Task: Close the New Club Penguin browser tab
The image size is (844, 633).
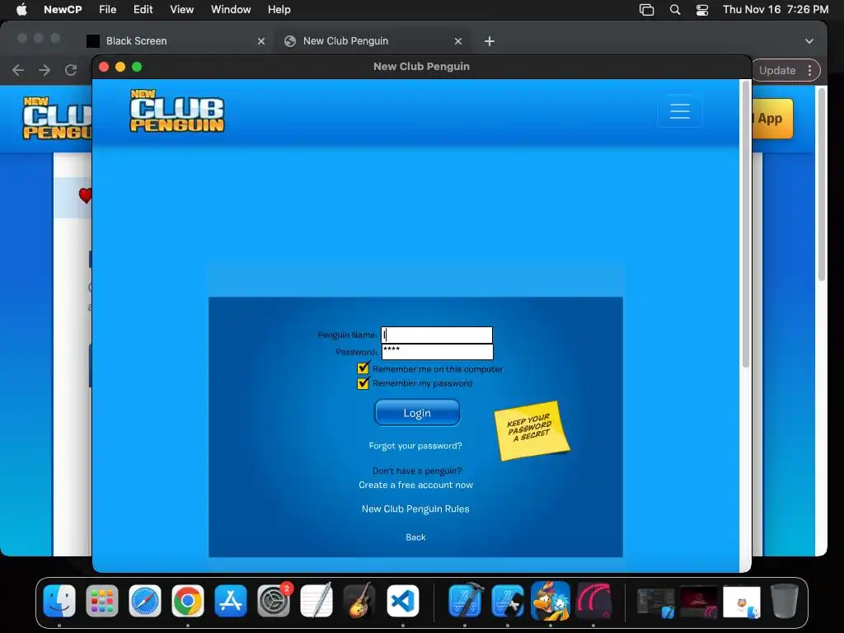Action: coord(458,41)
